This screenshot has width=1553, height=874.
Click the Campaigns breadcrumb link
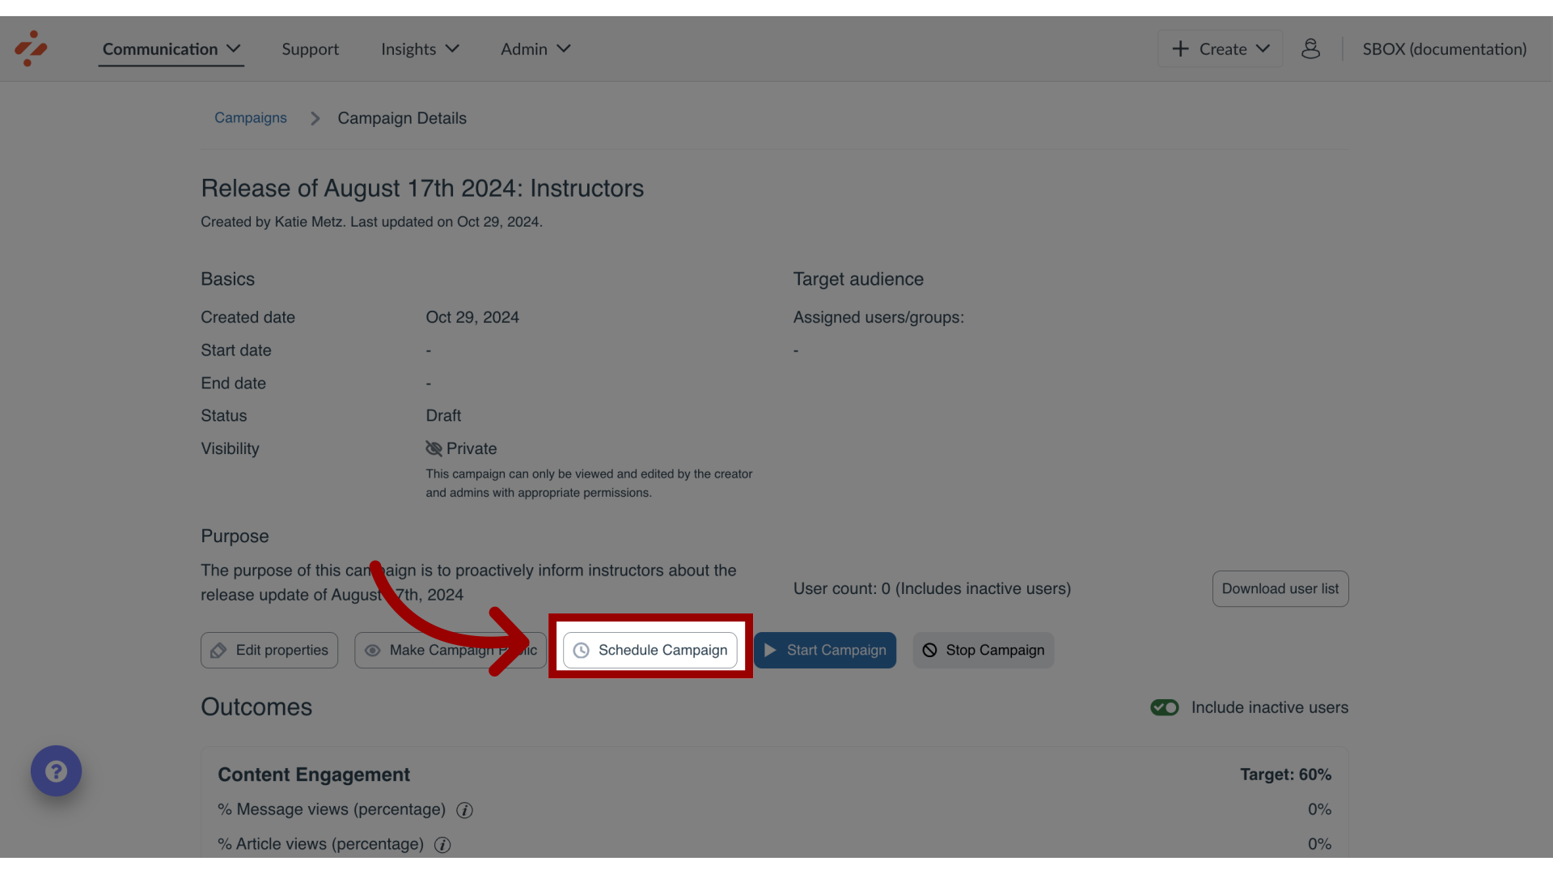250,117
